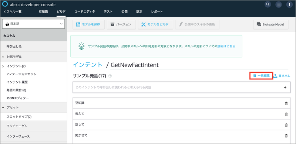Open the 日本語 language dropdown
Viewport: 296px width, 144px height.
33,24
